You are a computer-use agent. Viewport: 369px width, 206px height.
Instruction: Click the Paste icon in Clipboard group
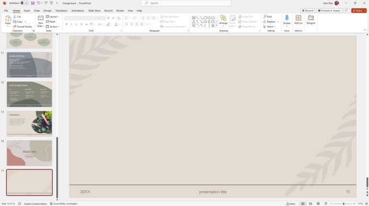(8, 19)
